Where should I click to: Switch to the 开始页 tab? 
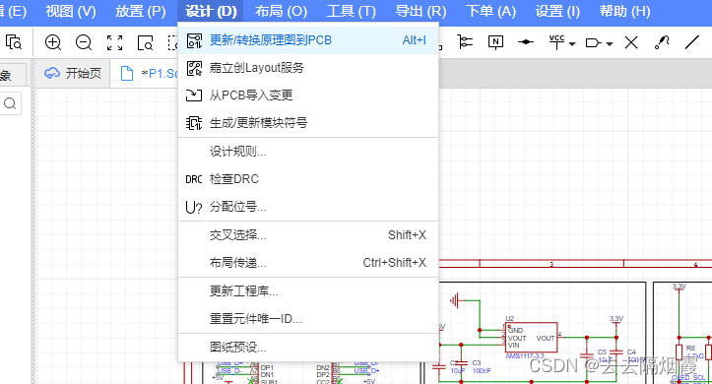coord(73,73)
